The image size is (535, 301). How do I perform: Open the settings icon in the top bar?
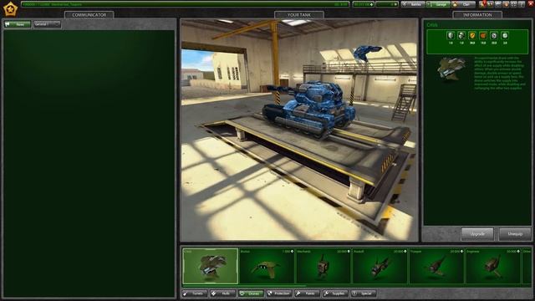pyautogui.click(x=498, y=4)
